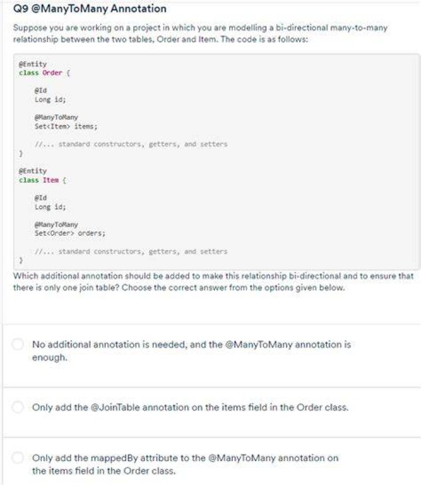
Task: Click the 'Long id;' line in the Item class
Action: coord(50,207)
